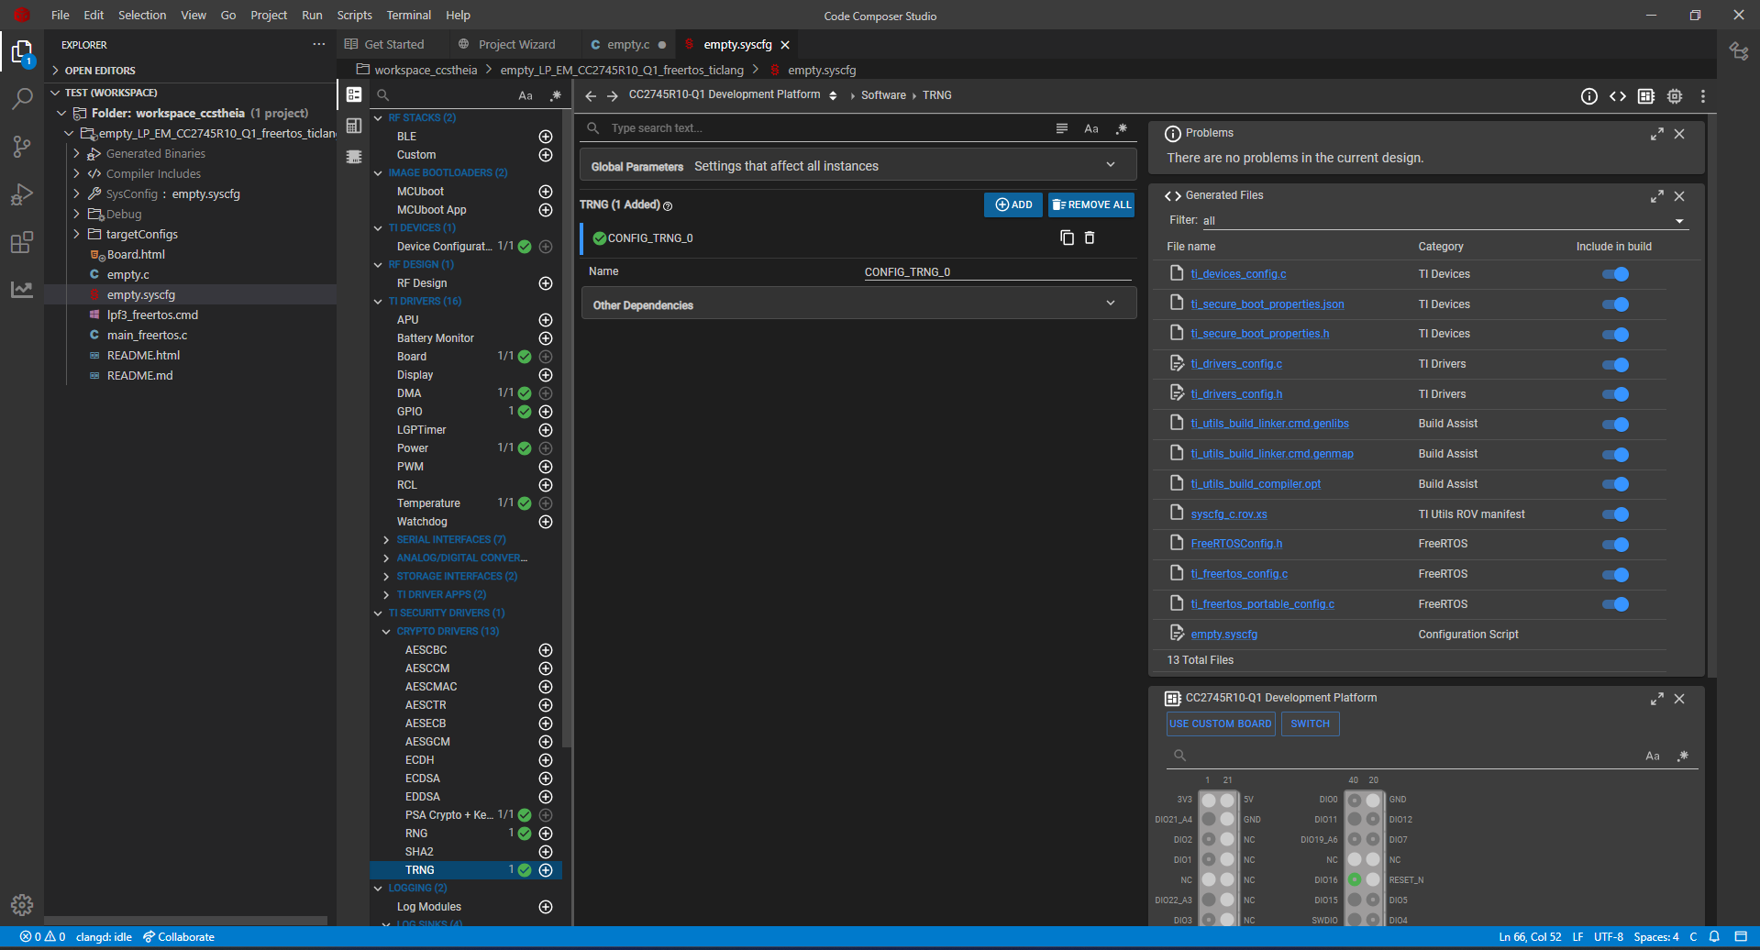The image size is (1760, 950).
Task: Open the Terminal menu
Action: (408, 16)
